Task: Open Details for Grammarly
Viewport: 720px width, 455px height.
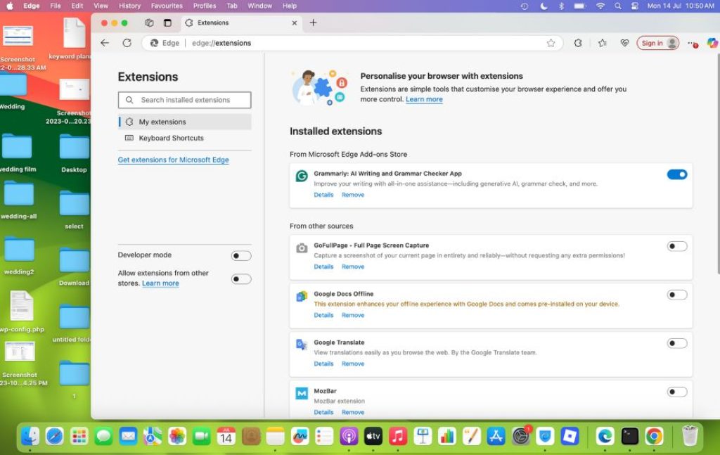Action: [x=323, y=195]
